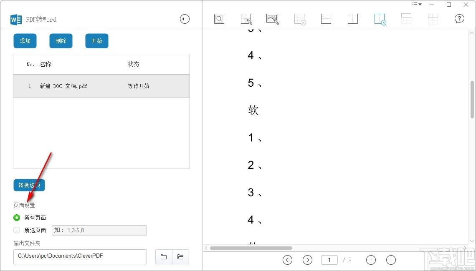
Task: Click the scroll left arrow in preview
Action: click(206, 248)
